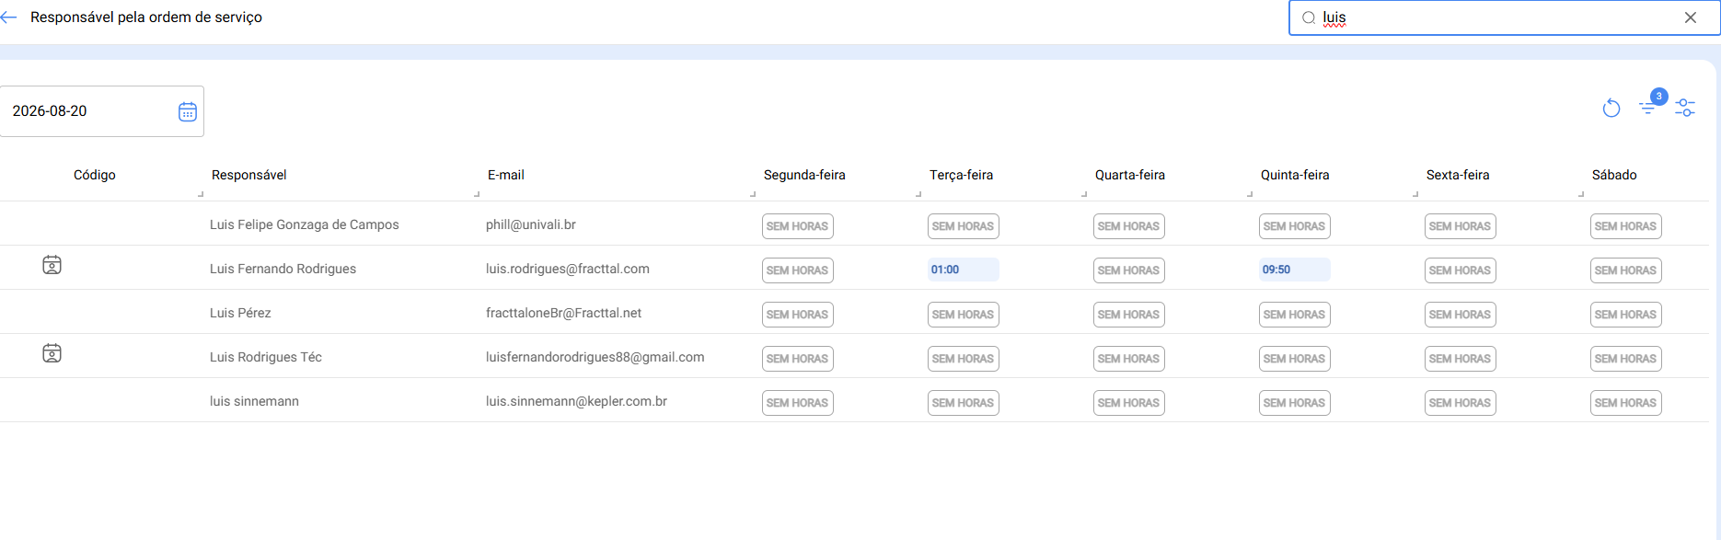This screenshot has width=1721, height=540.
Task: Go back using the left arrow
Action: click(x=8, y=17)
